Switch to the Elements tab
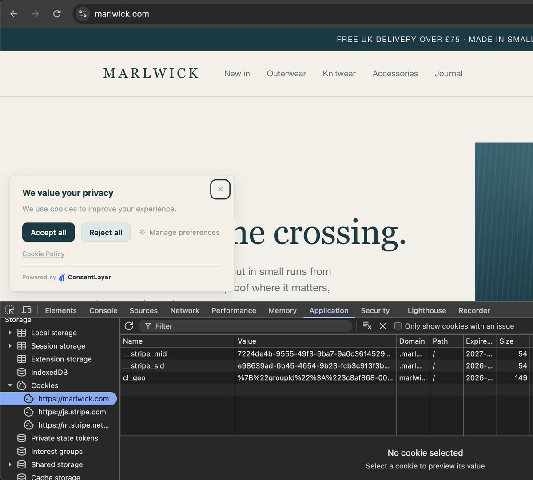The width and height of the screenshot is (533, 480). click(x=61, y=311)
